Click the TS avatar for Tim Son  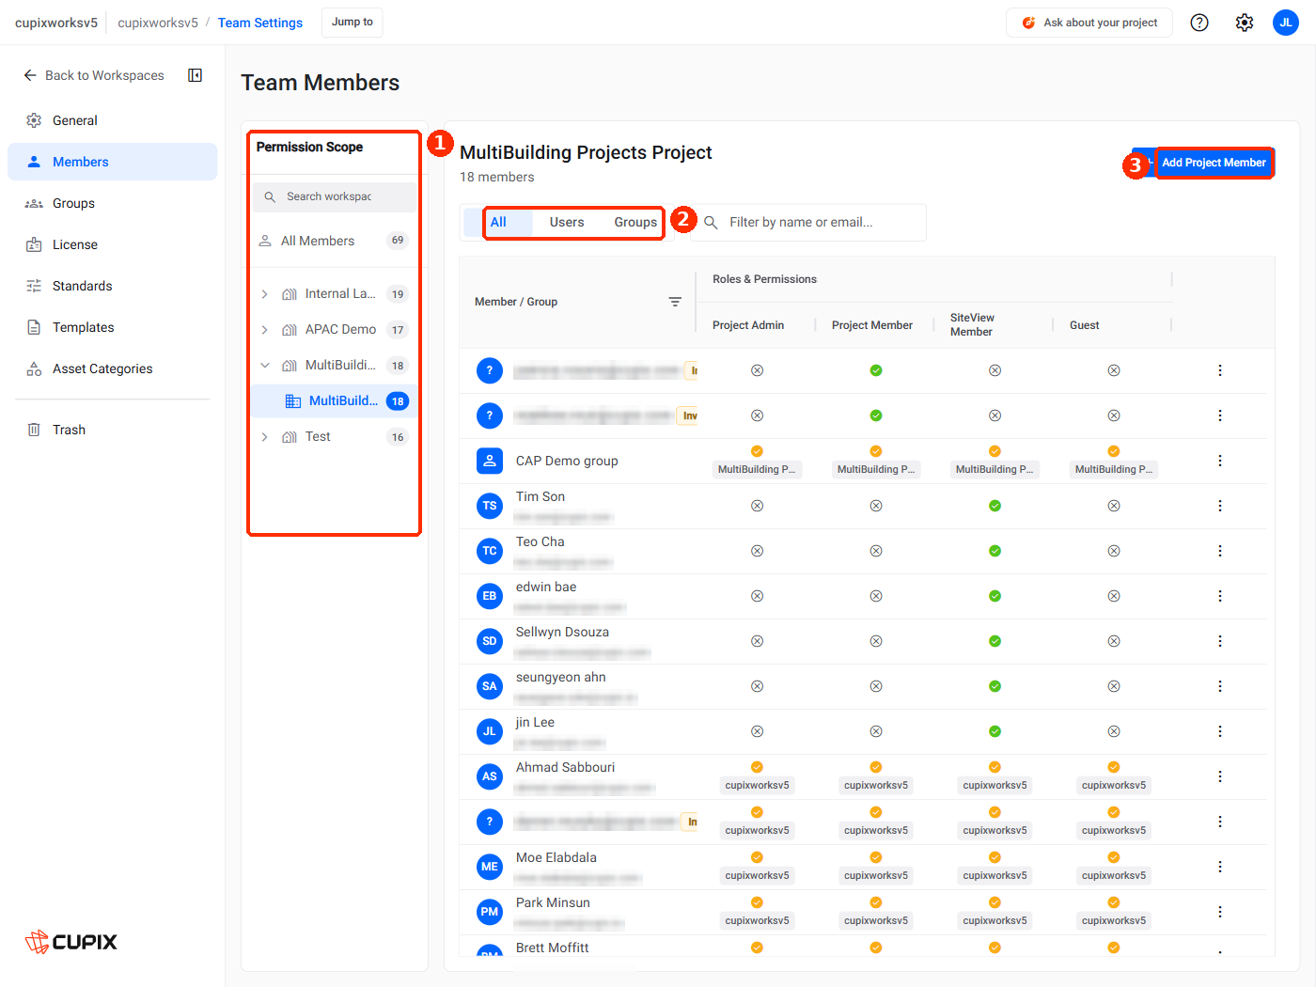(x=490, y=506)
